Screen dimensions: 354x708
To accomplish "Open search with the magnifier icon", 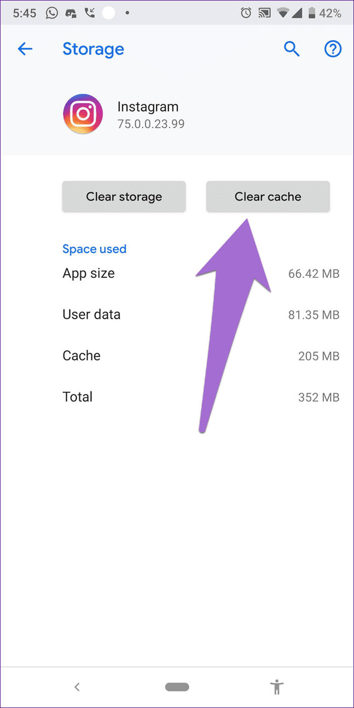I will [292, 49].
